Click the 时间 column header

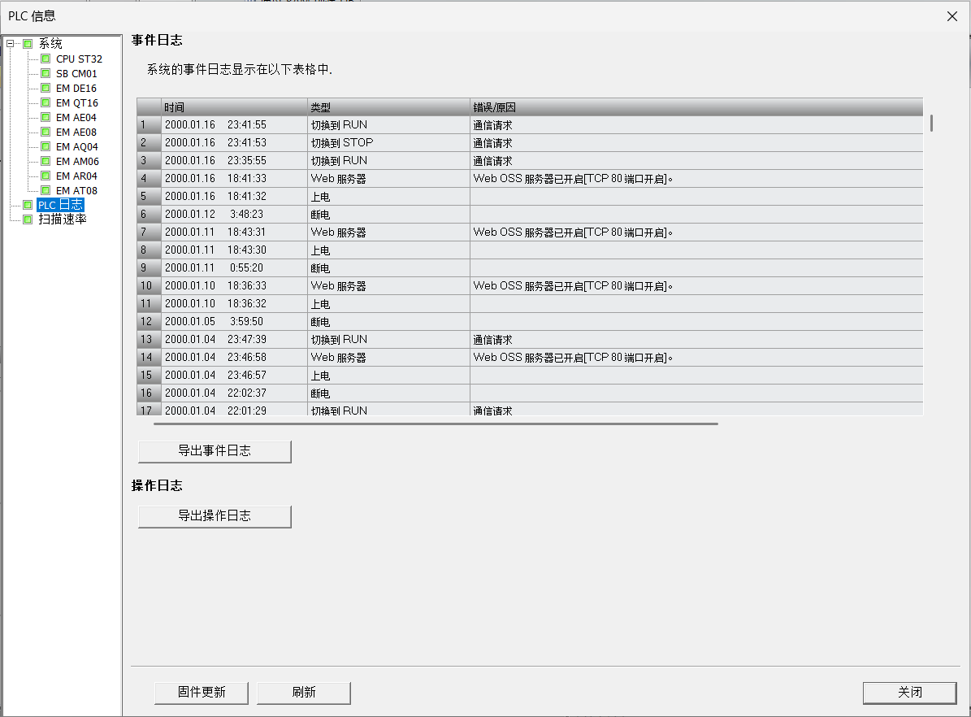(234, 107)
